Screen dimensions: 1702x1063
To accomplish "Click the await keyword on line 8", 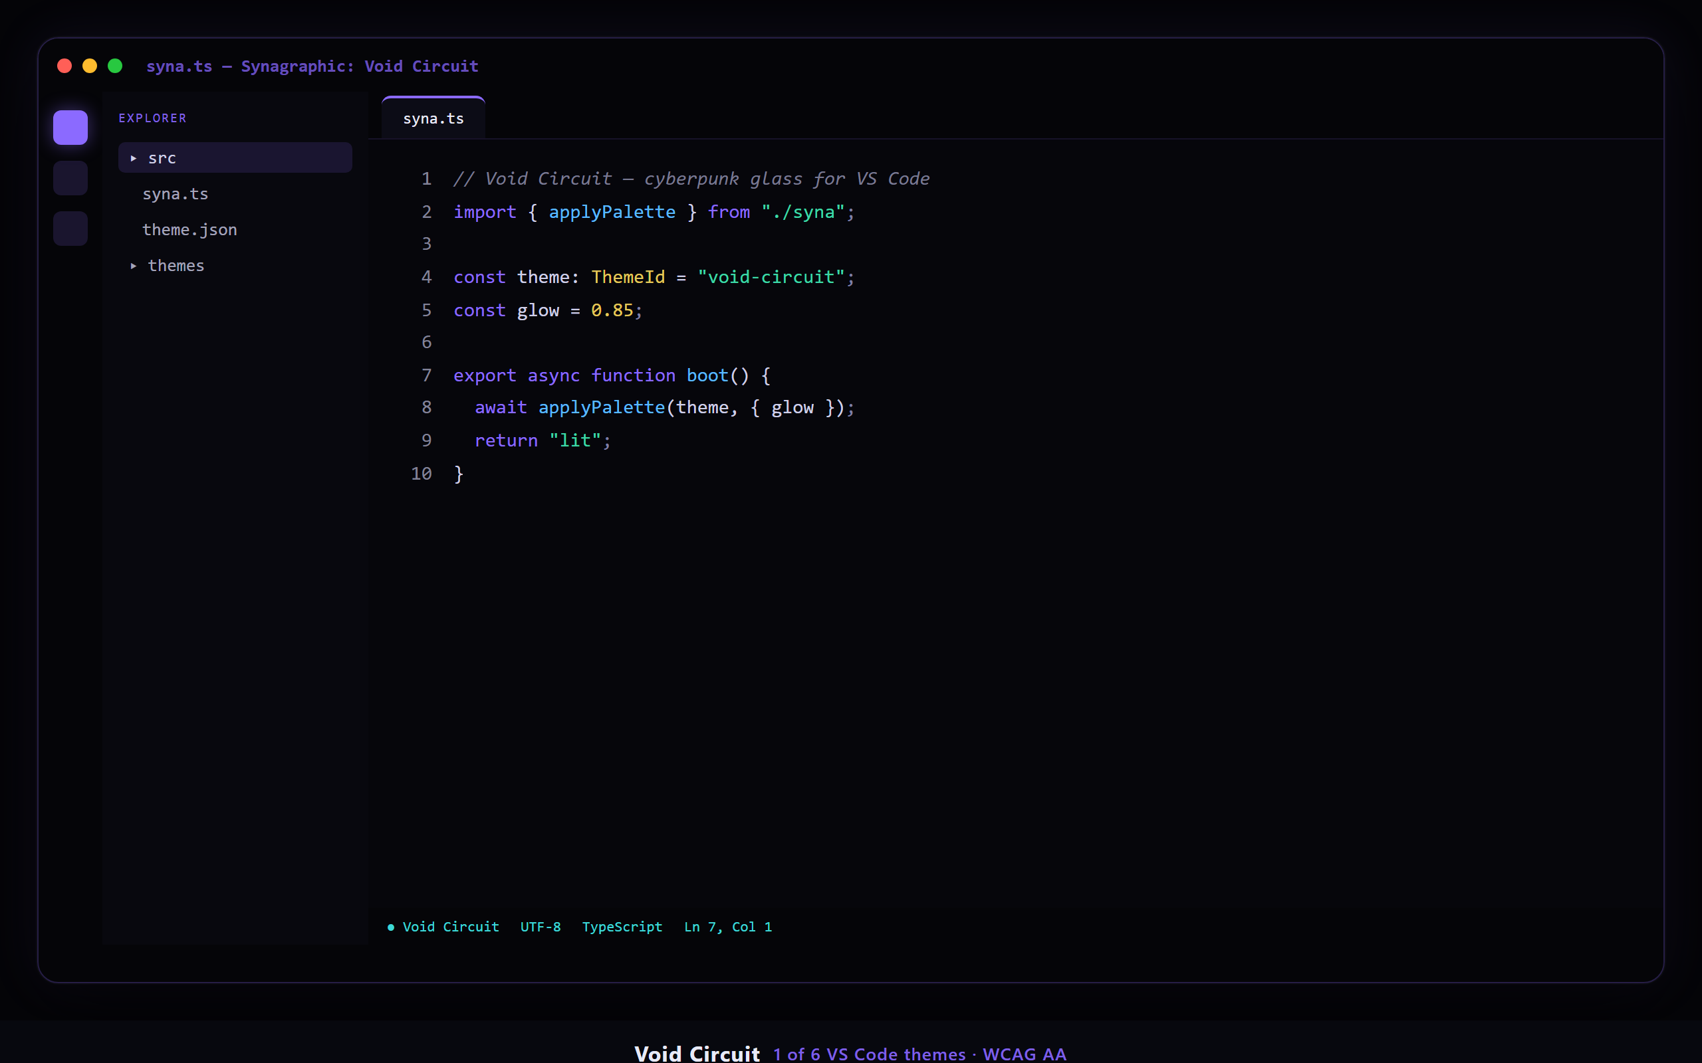I will (x=501, y=407).
